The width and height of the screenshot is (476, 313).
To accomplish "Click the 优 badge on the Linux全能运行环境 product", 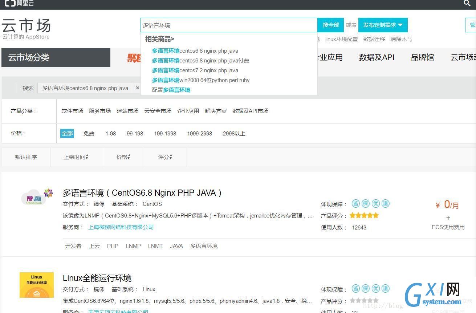I will coord(376,289).
